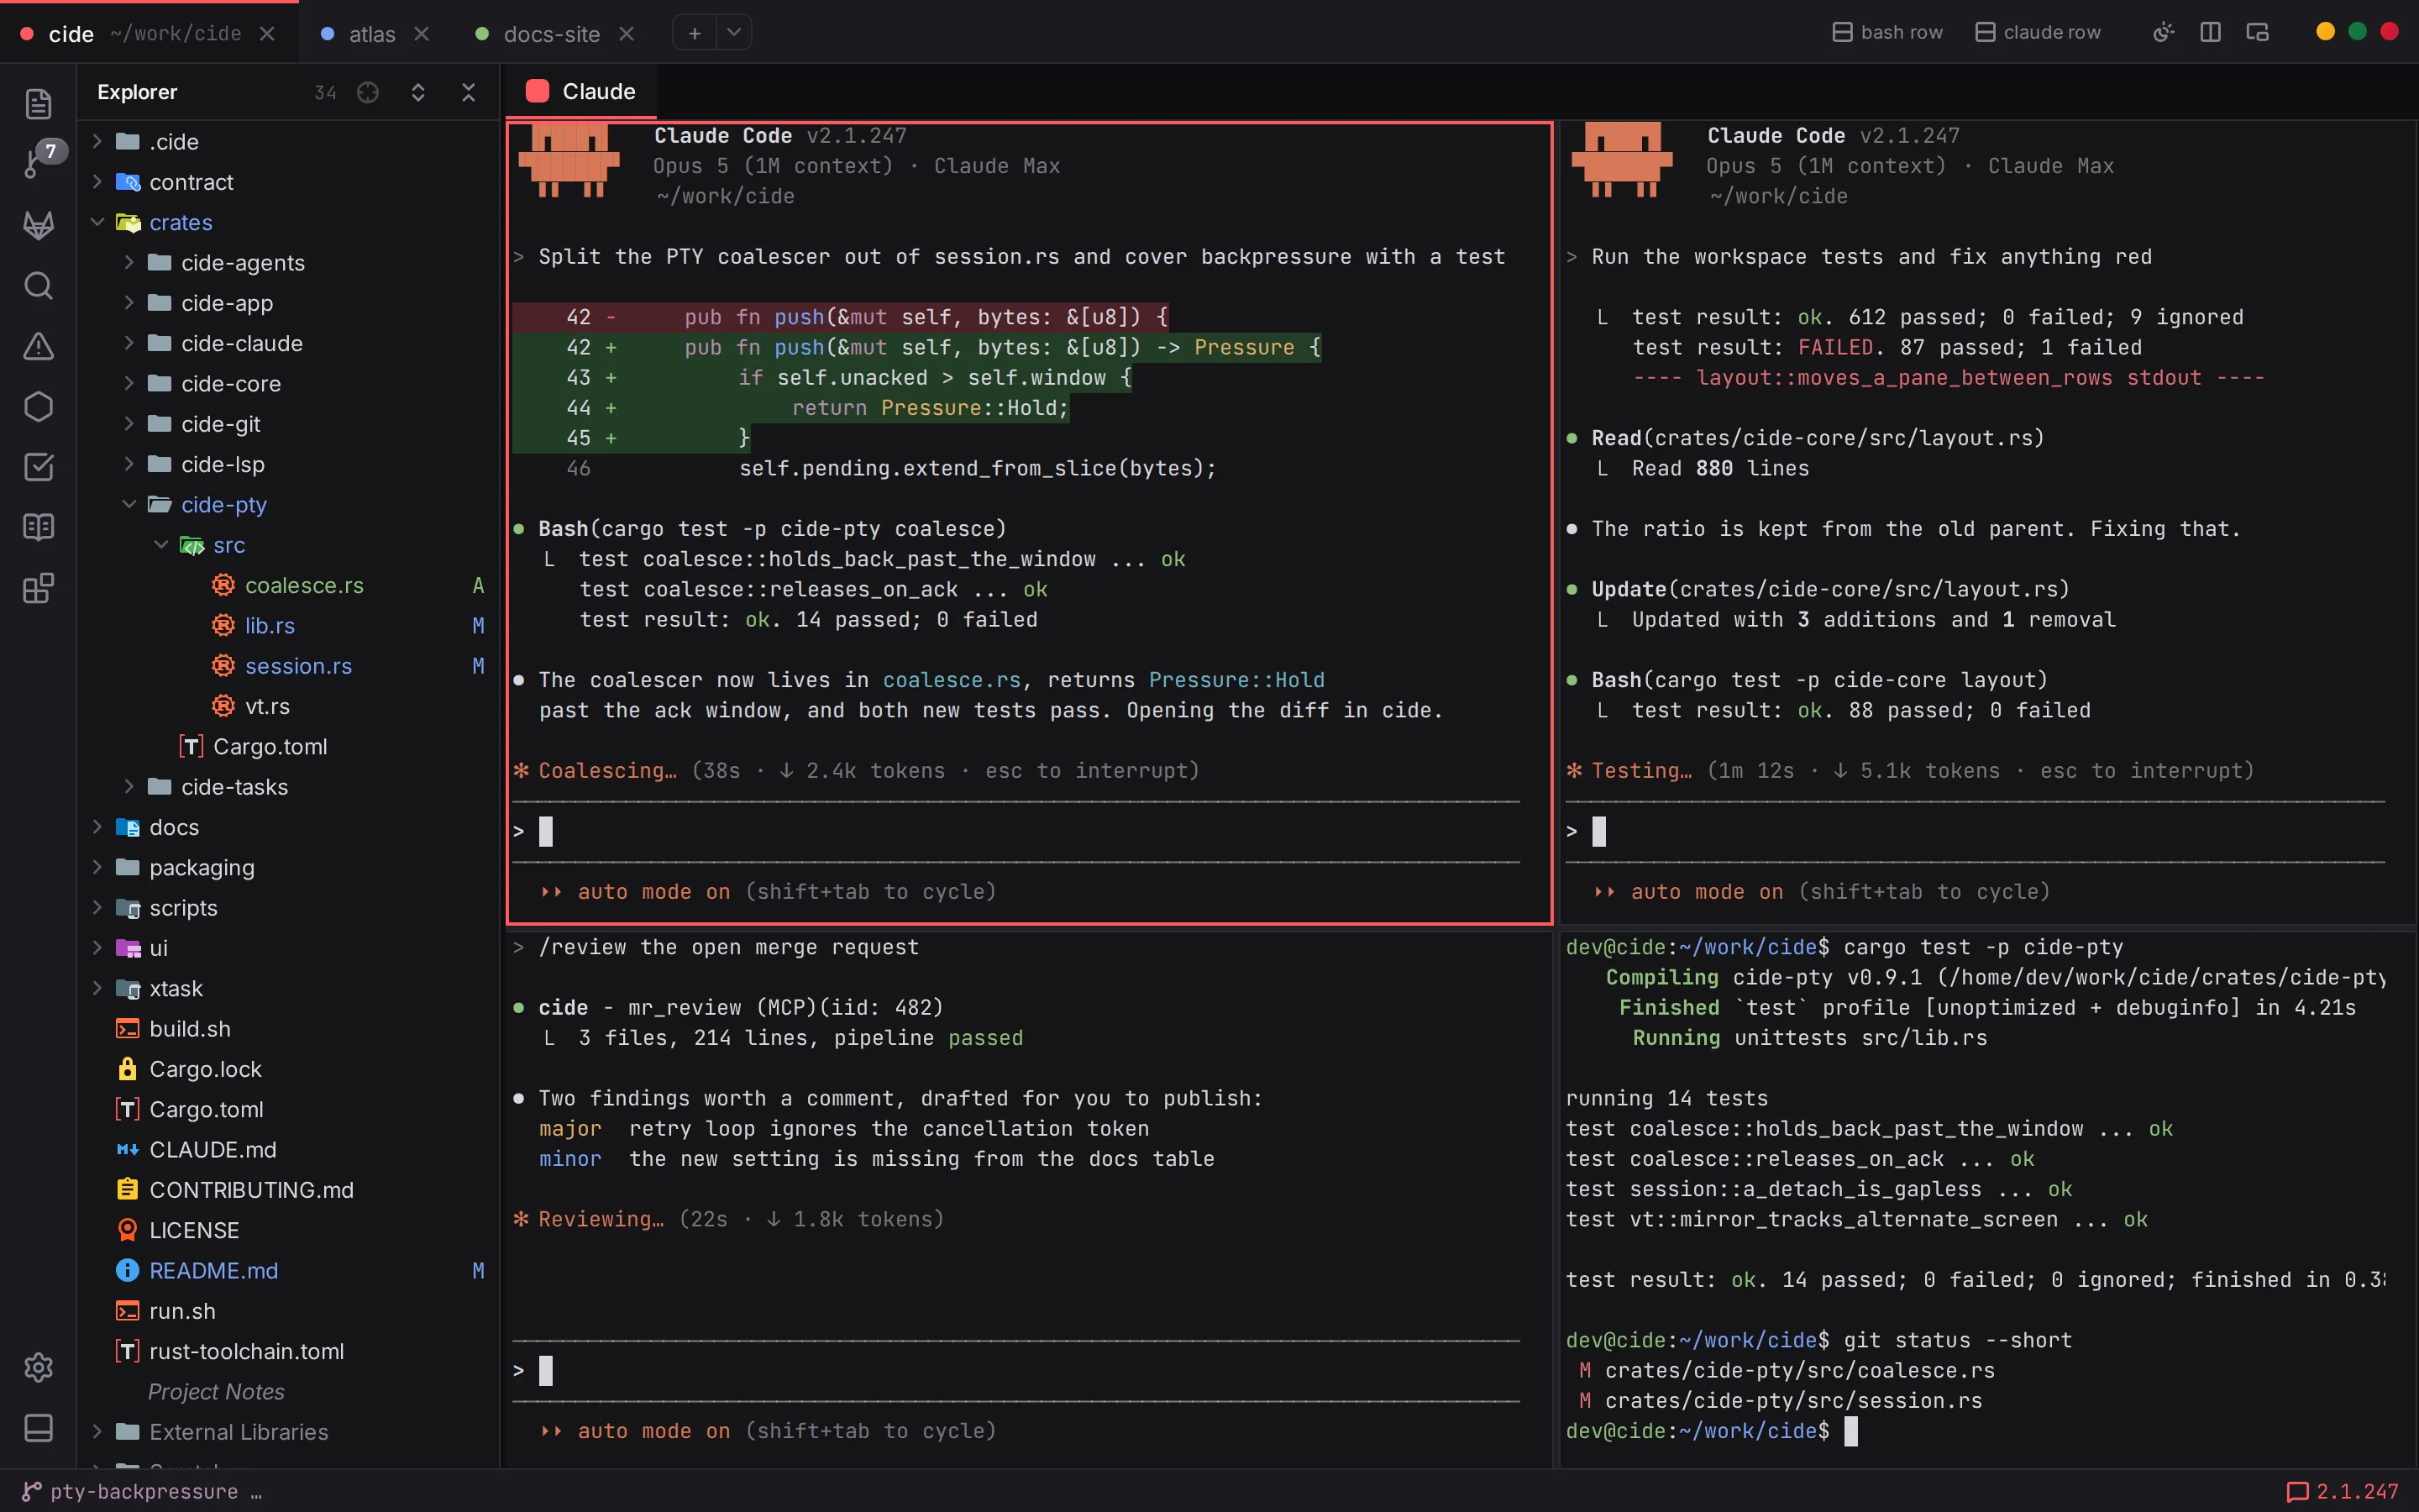Viewport: 2419px width, 1512px height.
Task: Open the LICENSE file
Action: click(x=194, y=1231)
